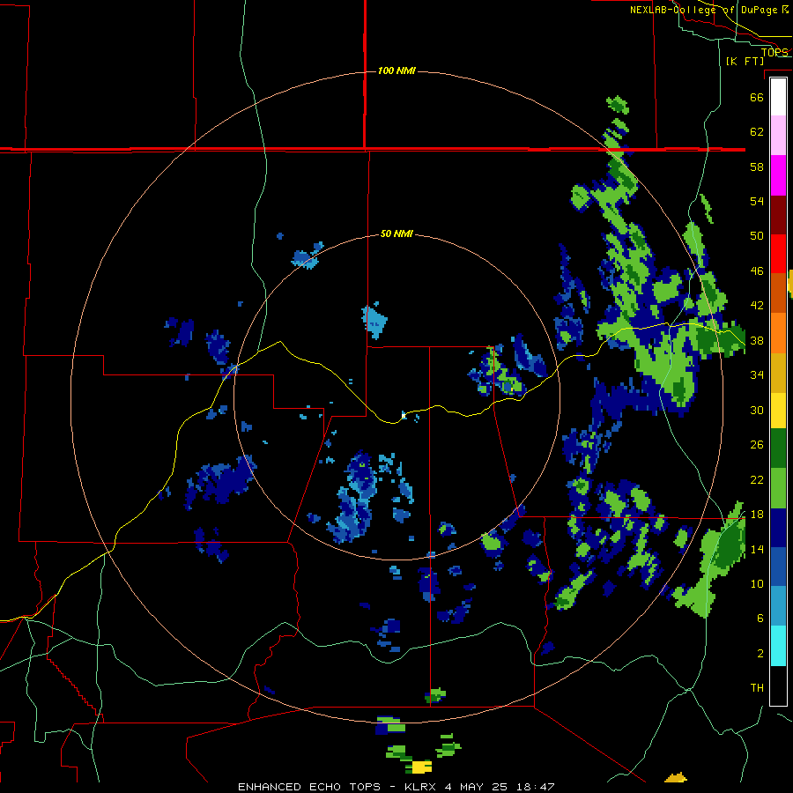Click the bright red legend band
793x793 pixels.
pos(778,254)
